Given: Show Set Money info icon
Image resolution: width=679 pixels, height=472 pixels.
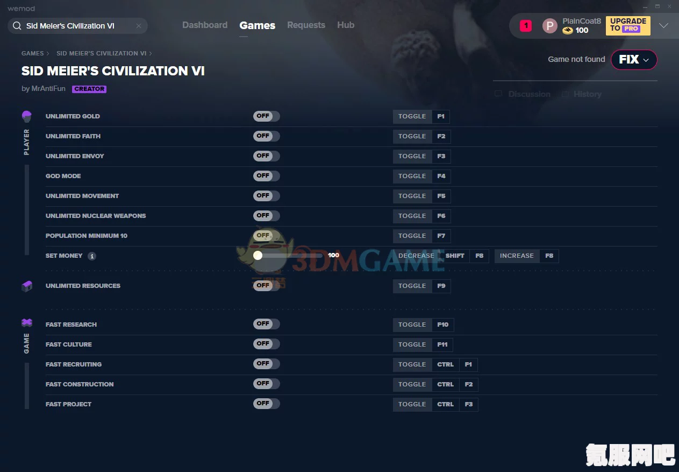Looking at the screenshot, I should [92, 256].
